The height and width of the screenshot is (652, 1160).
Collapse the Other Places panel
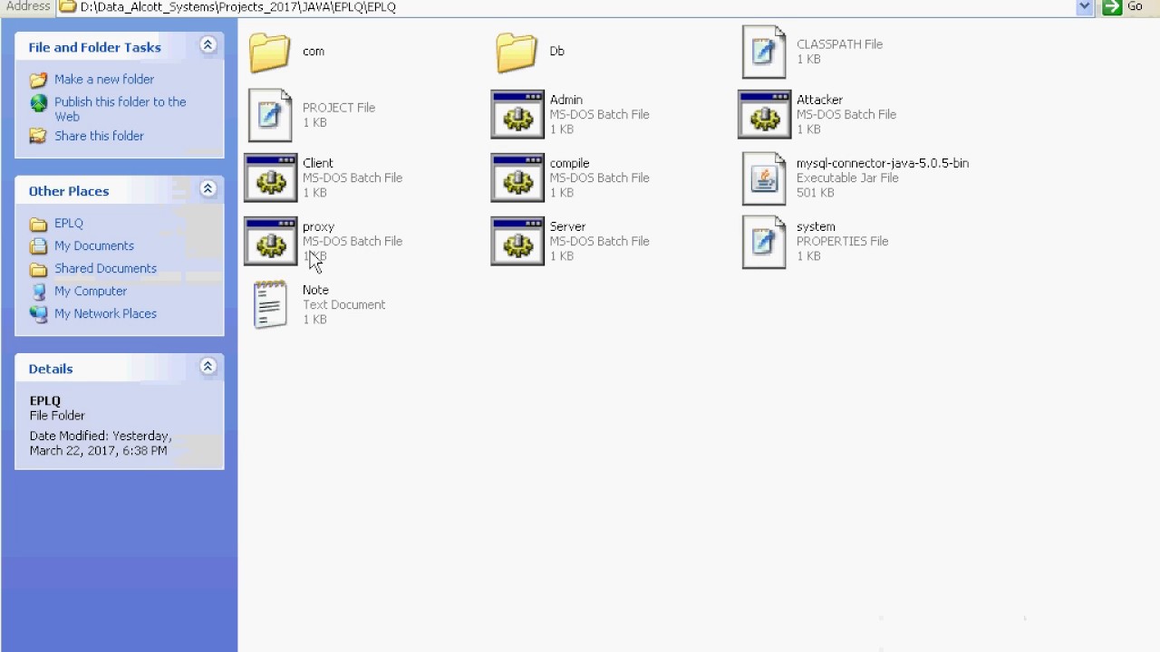(208, 189)
